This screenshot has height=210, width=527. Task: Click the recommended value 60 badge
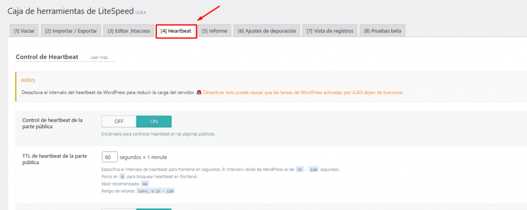click(145, 184)
